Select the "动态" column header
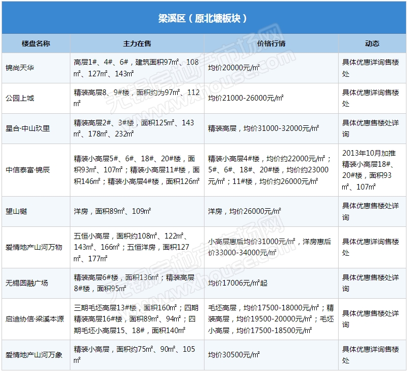The image size is (408, 373). (x=372, y=43)
